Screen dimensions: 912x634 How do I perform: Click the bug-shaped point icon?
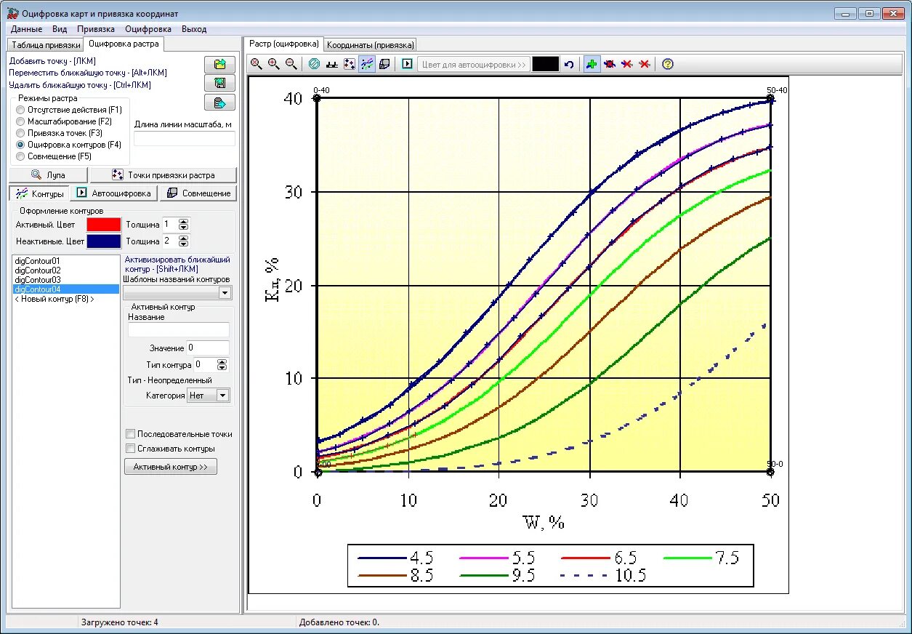(610, 64)
